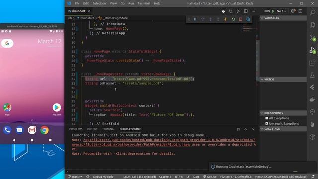Switch to the TERMINAL panel tab

(108, 129)
